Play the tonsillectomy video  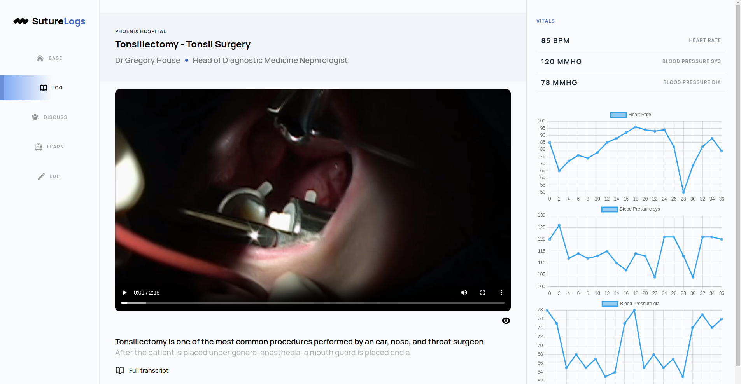coord(124,293)
